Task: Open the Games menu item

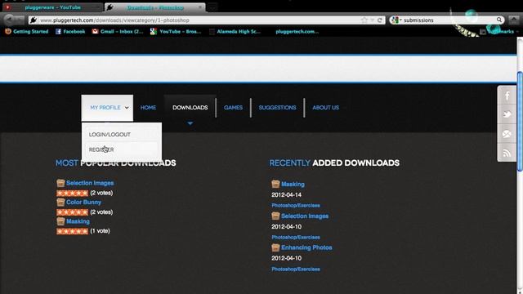Action: [x=233, y=107]
